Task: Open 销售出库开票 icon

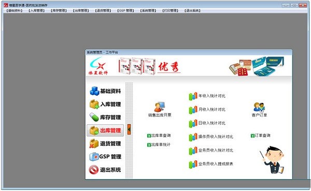Action: pyautogui.click(x=160, y=110)
